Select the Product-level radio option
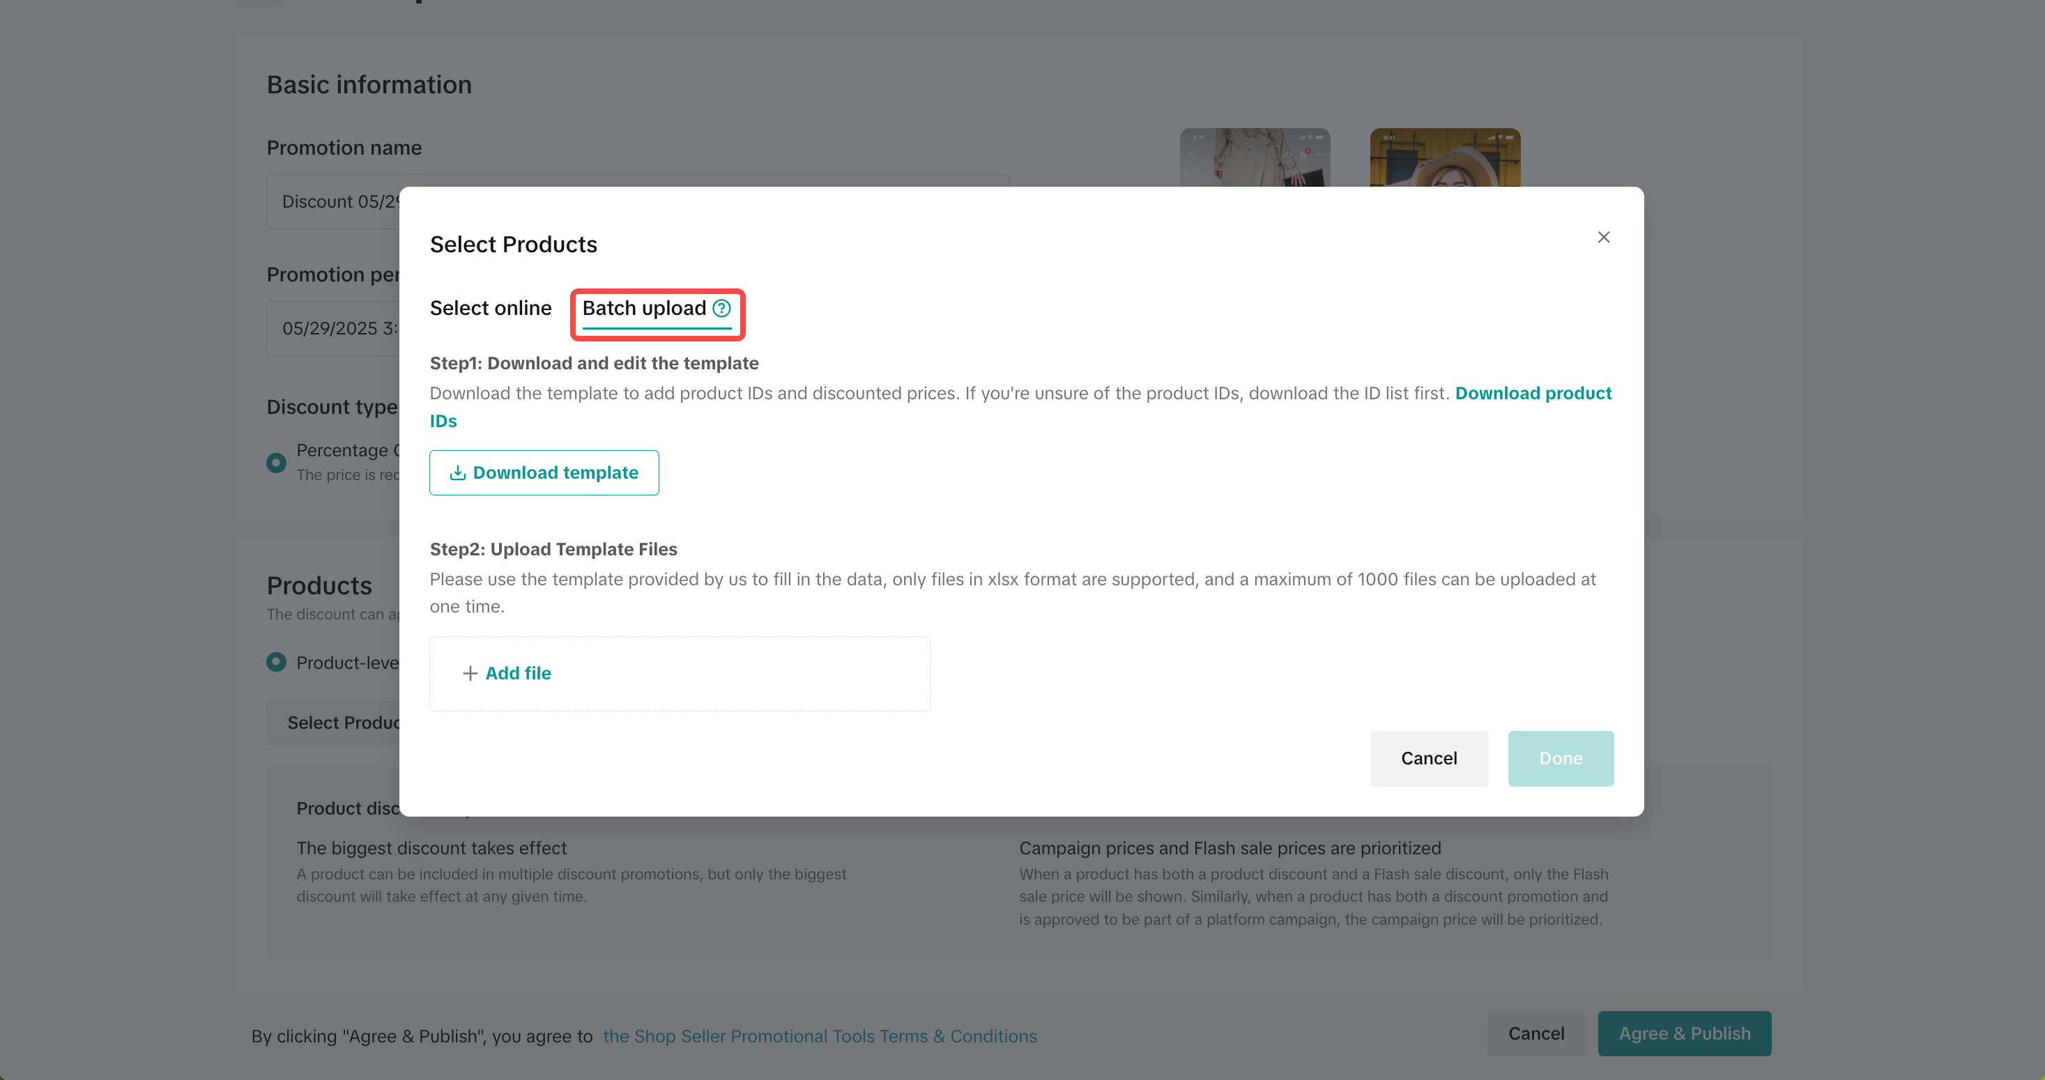This screenshot has height=1080, width=2045. tap(276, 662)
